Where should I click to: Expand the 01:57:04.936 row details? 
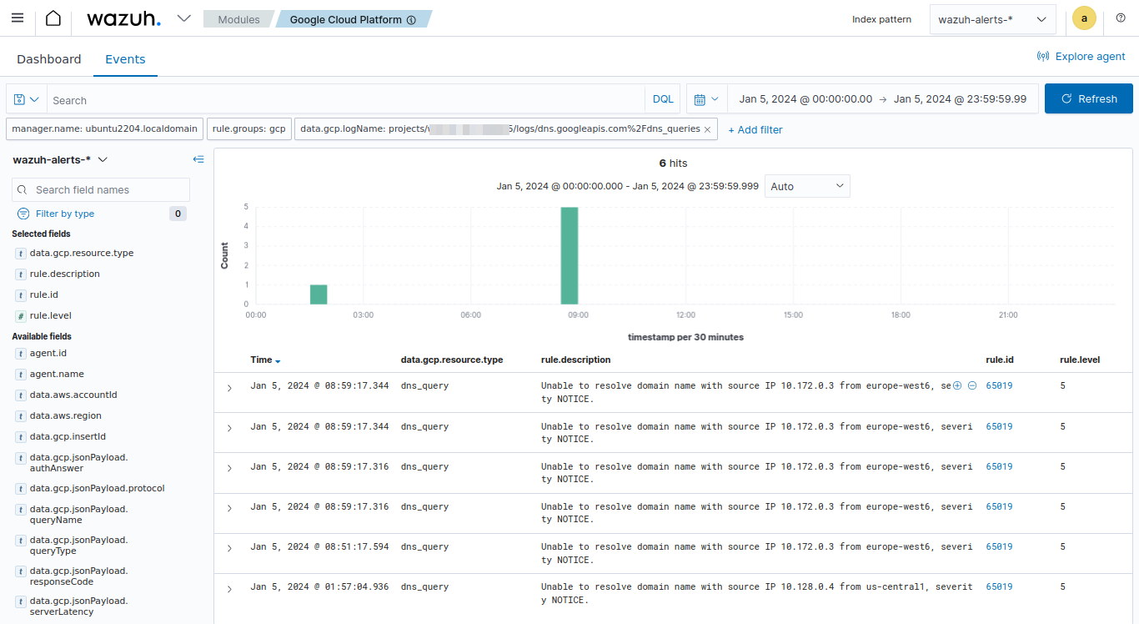[229, 589]
